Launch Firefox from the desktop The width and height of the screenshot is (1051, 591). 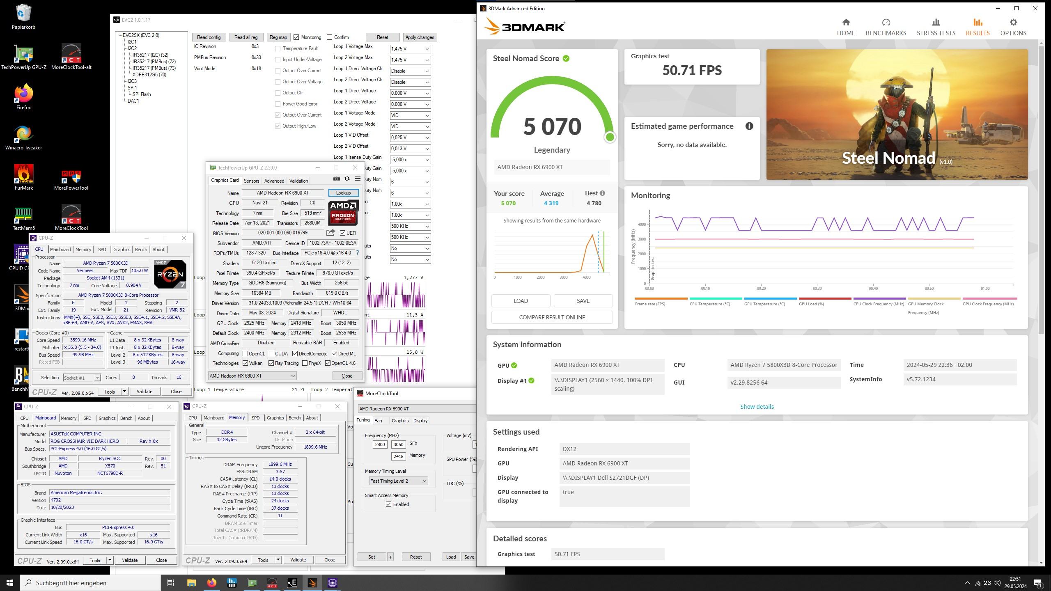[23, 97]
